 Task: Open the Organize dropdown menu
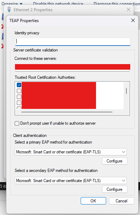(12, 4)
